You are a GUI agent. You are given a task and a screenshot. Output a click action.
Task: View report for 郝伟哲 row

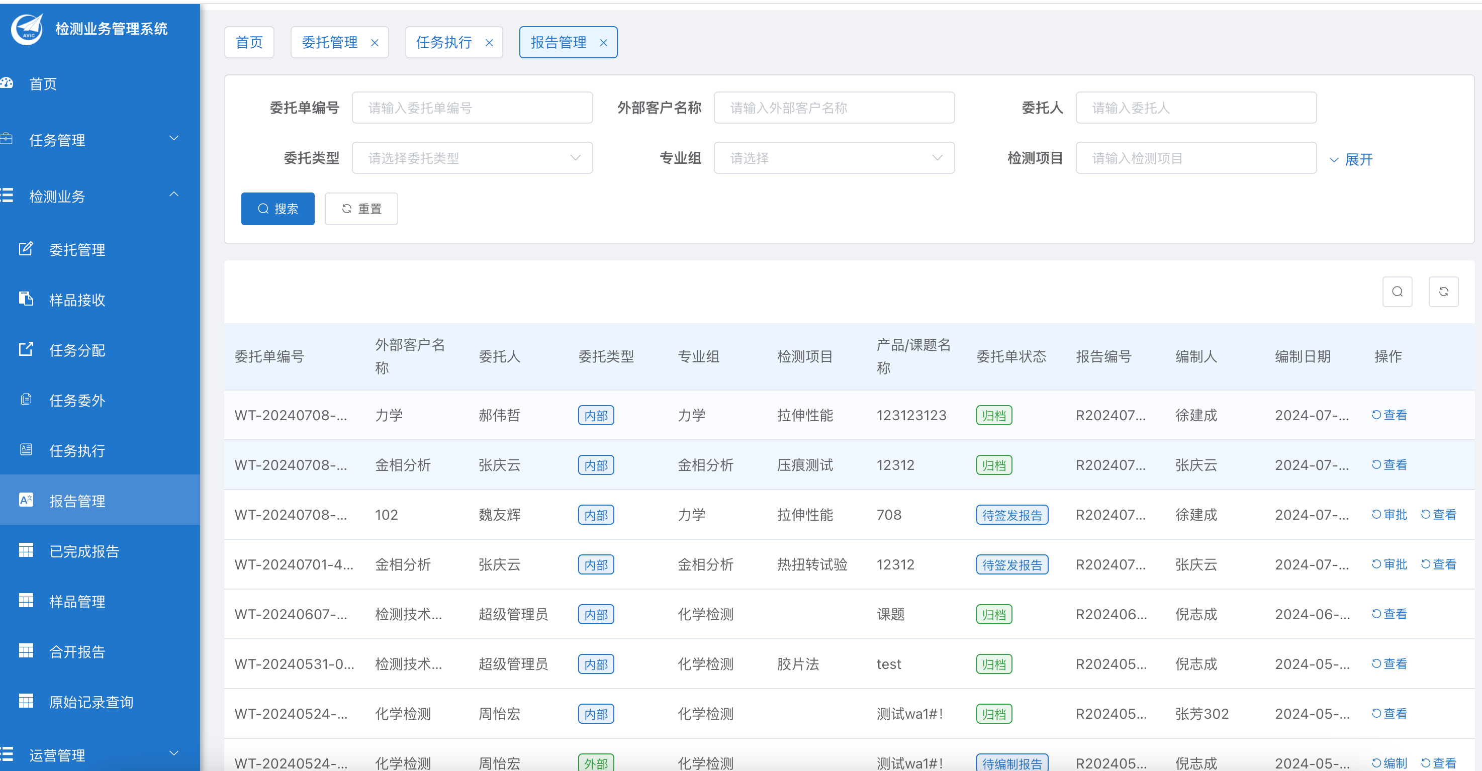[1390, 415]
